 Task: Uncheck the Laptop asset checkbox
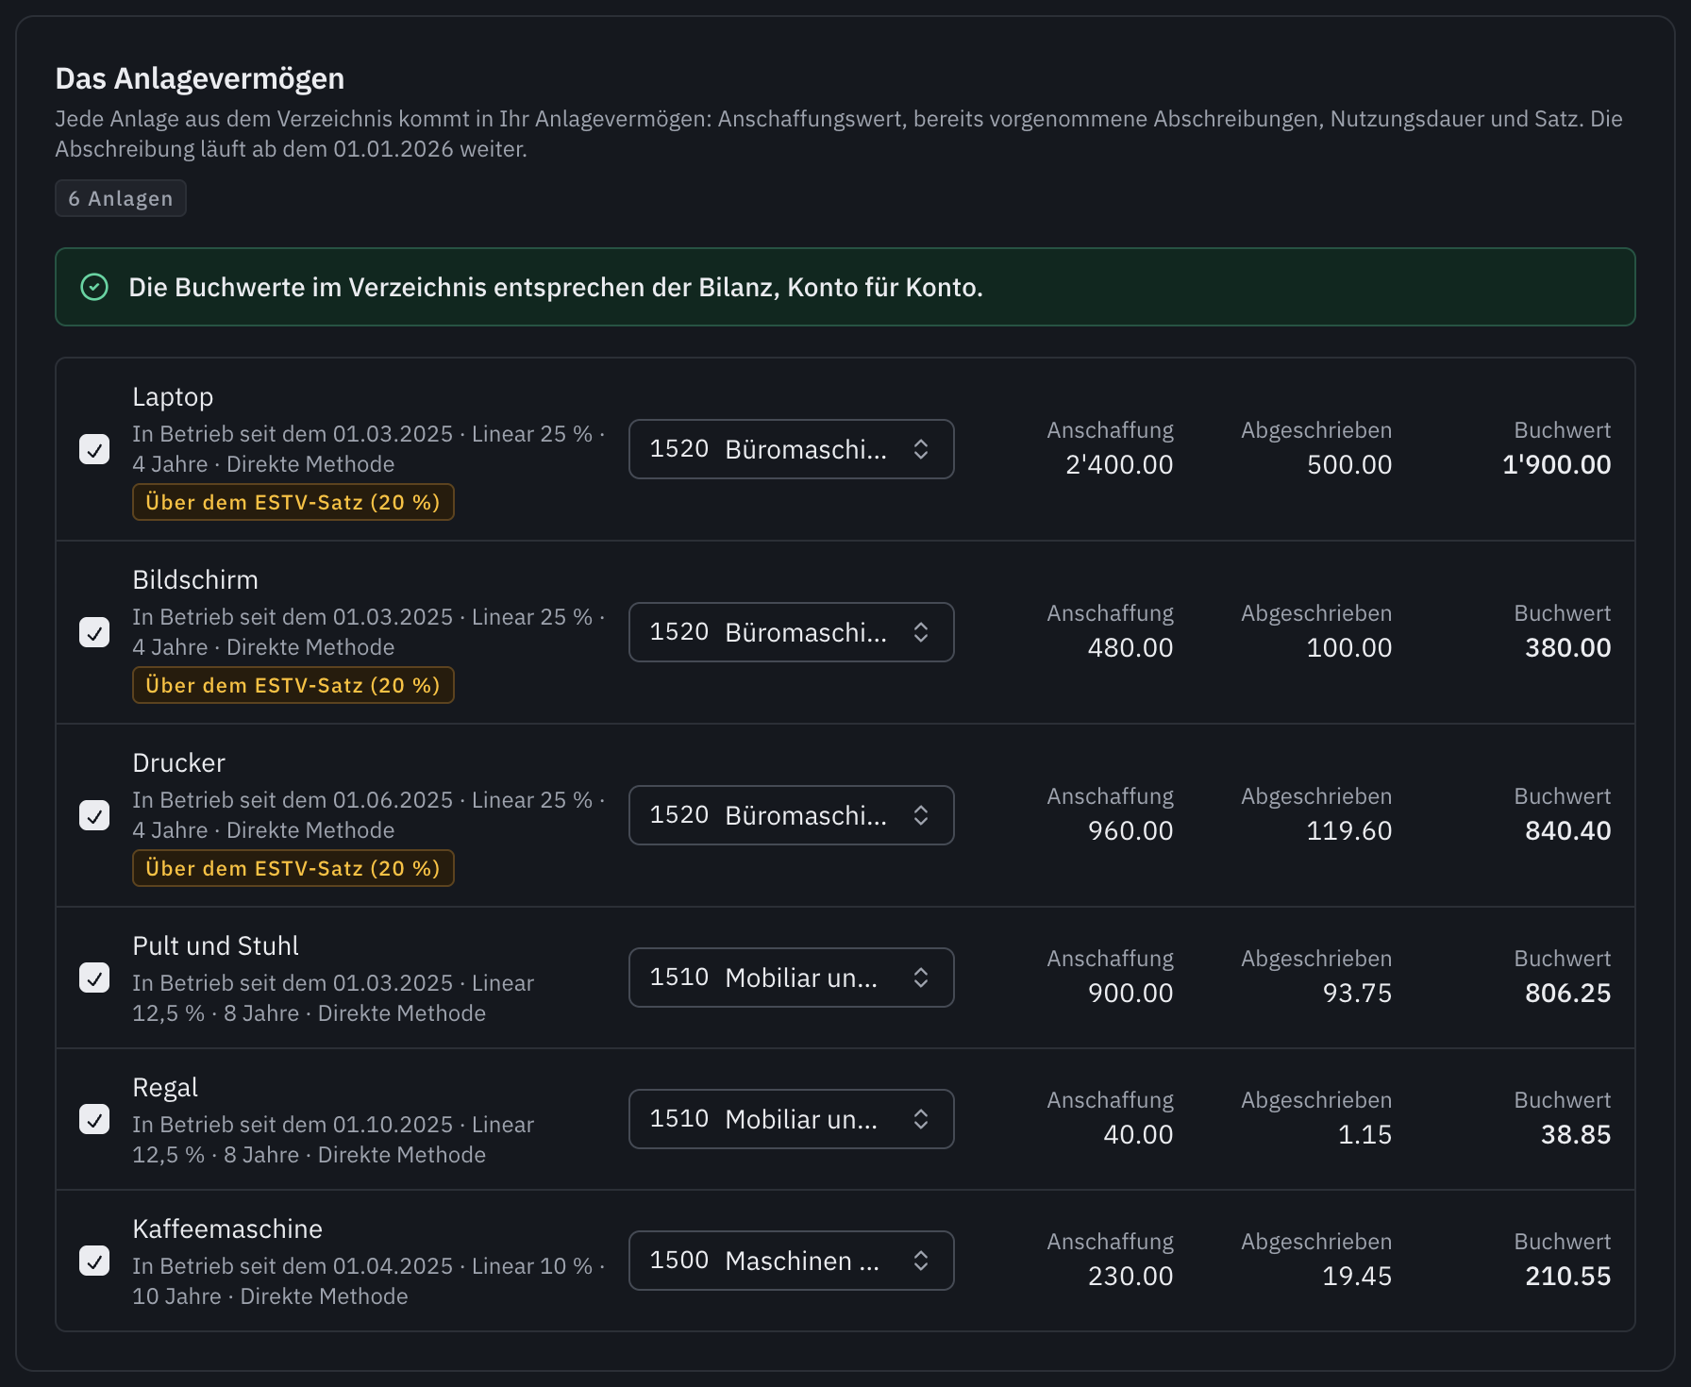coord(94,449)
